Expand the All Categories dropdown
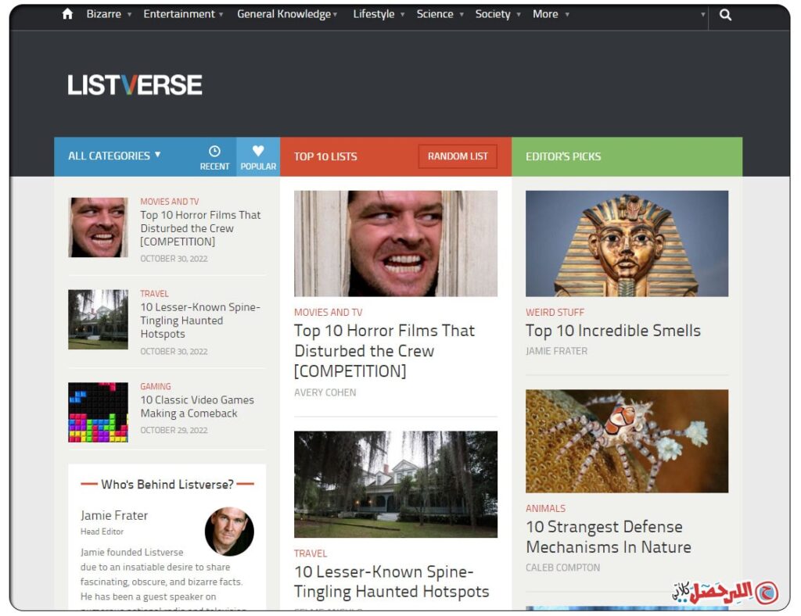The width and height of the screenshot is (801, 616). point(114,156)
